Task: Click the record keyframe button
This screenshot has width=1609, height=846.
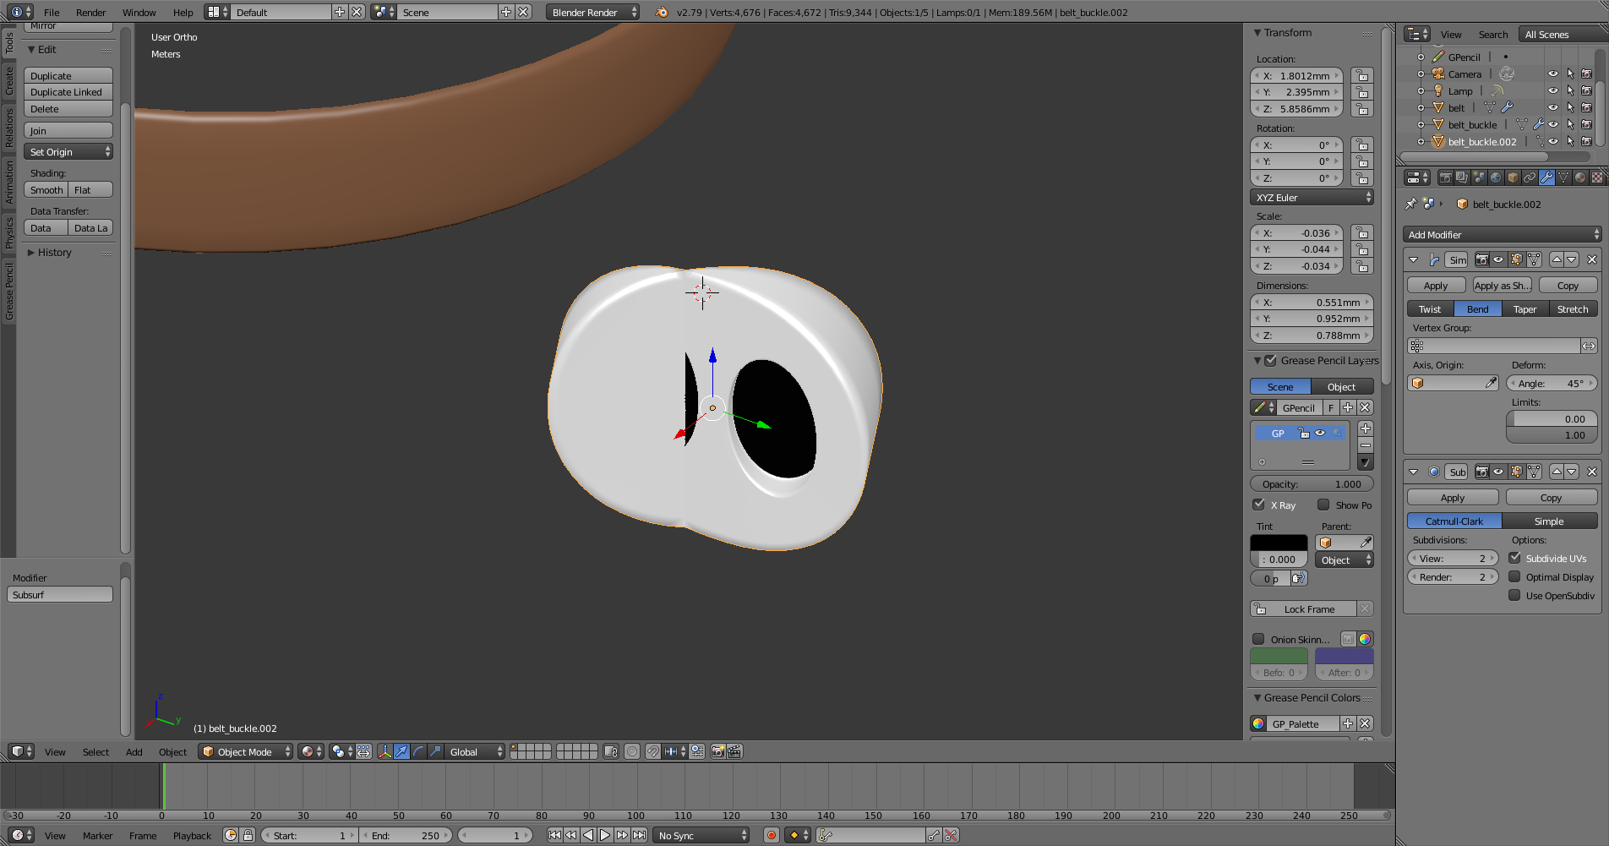Action: [x=771, y=835]
